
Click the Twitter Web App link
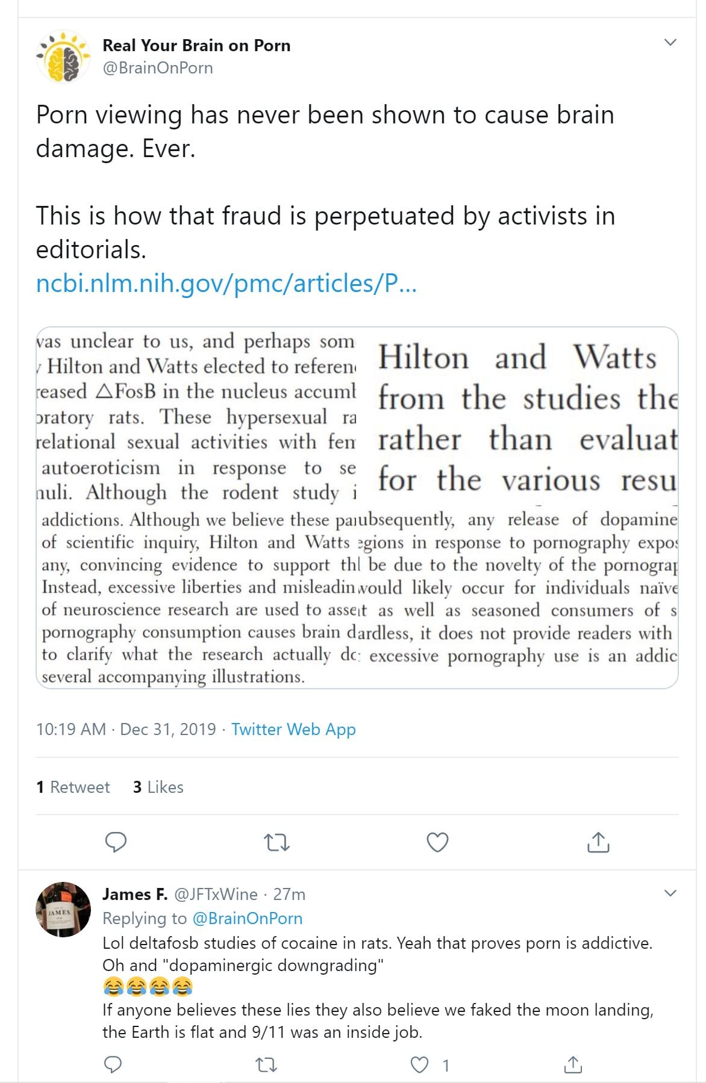click(293, 729)
